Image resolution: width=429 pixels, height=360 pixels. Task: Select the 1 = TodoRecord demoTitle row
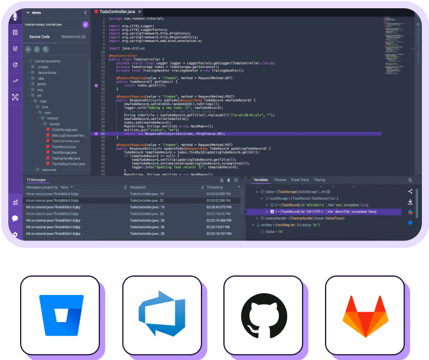323,212
